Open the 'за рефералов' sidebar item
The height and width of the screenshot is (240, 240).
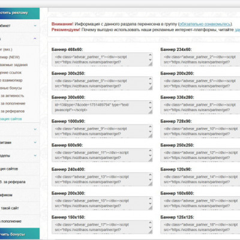point(13,111)
